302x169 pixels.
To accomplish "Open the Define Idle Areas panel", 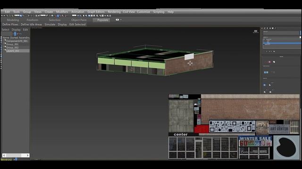I will click(32, 24).
